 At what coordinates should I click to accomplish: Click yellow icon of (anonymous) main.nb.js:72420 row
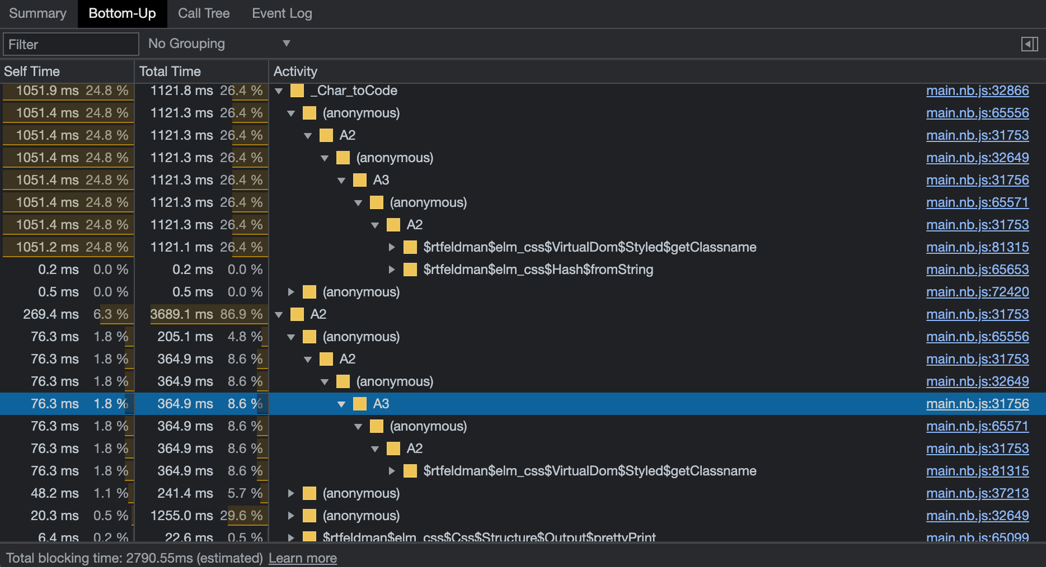[309, 292]
